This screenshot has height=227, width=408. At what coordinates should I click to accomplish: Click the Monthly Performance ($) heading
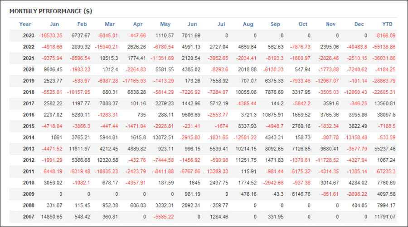pyautogui.click(x=51, y=11)
